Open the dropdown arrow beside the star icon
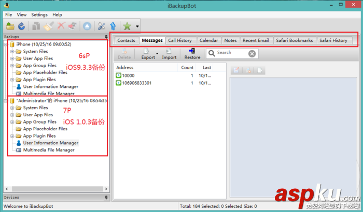 point(137,26)
